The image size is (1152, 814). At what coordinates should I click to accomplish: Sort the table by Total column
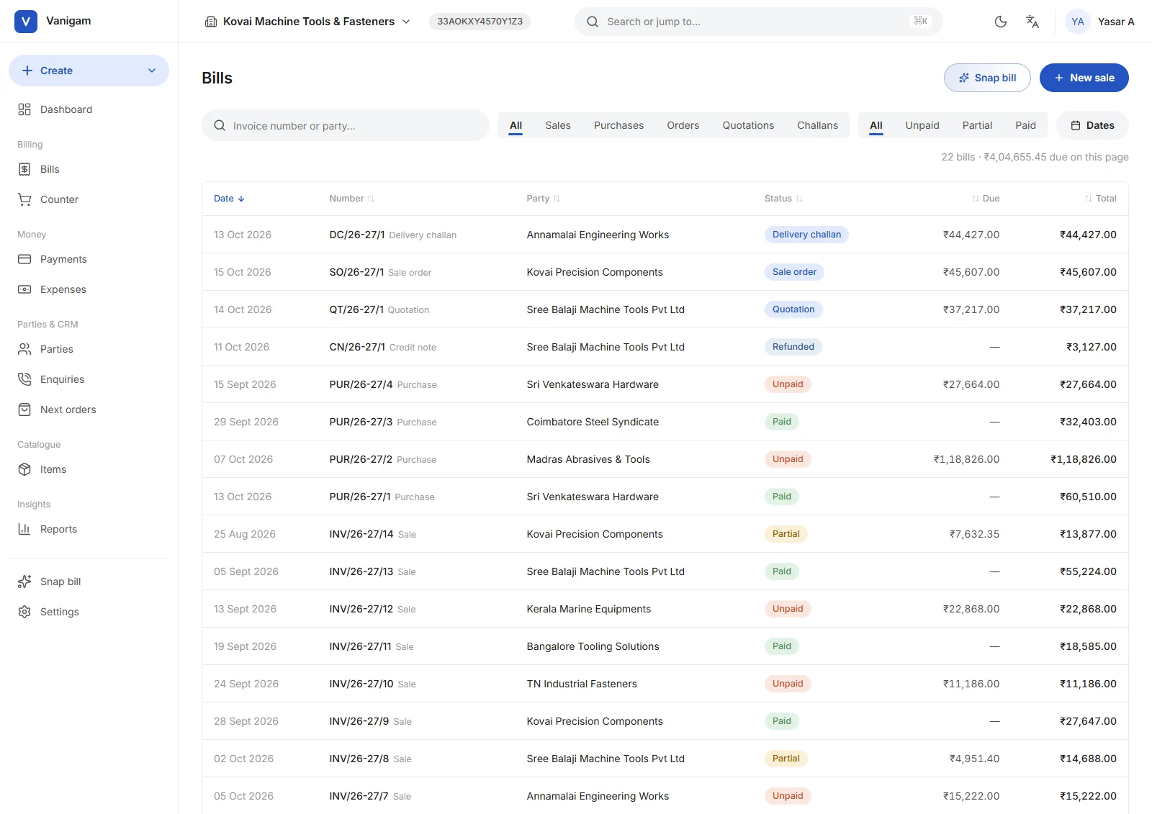(x=1101, y=199)
